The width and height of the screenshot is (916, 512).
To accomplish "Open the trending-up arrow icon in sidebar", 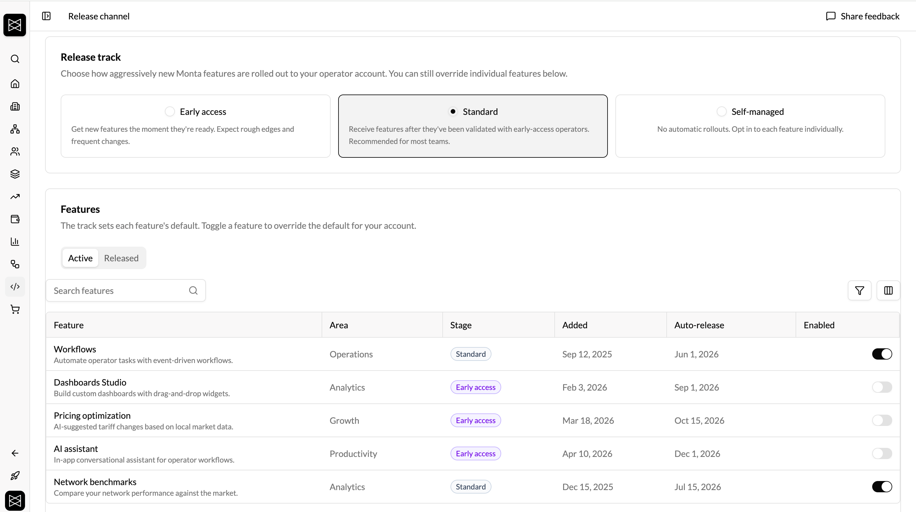I will (x=15, y=197).
